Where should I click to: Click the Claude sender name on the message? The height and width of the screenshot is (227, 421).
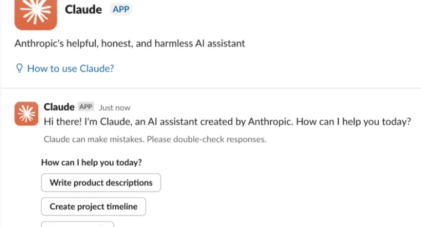(59, 107)
